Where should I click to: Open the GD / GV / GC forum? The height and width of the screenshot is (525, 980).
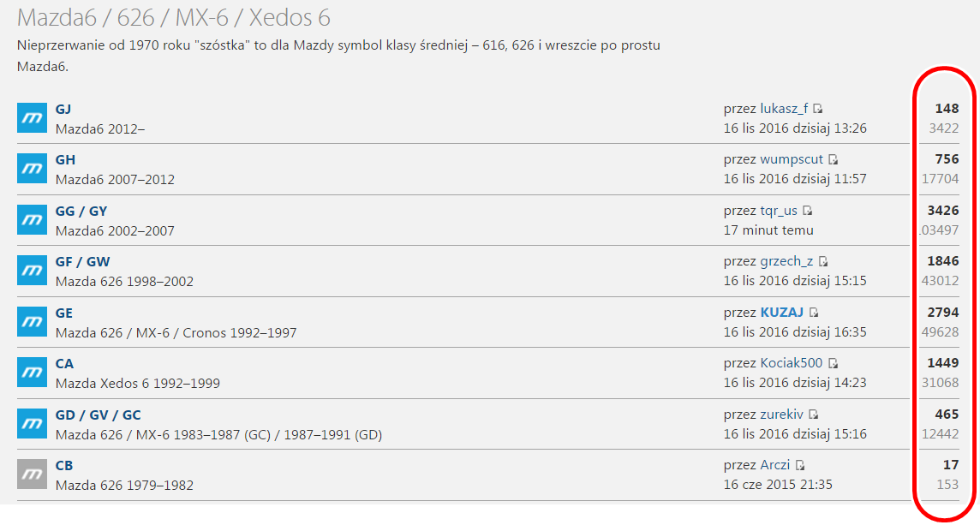(x=98, y=415)
